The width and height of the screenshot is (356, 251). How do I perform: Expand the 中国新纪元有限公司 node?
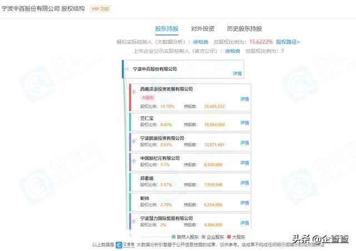coord(133,161)
